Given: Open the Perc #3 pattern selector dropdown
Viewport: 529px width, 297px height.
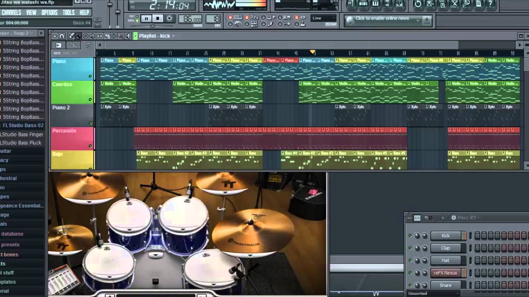Looking at the screenshot, I should click(479, 217).
